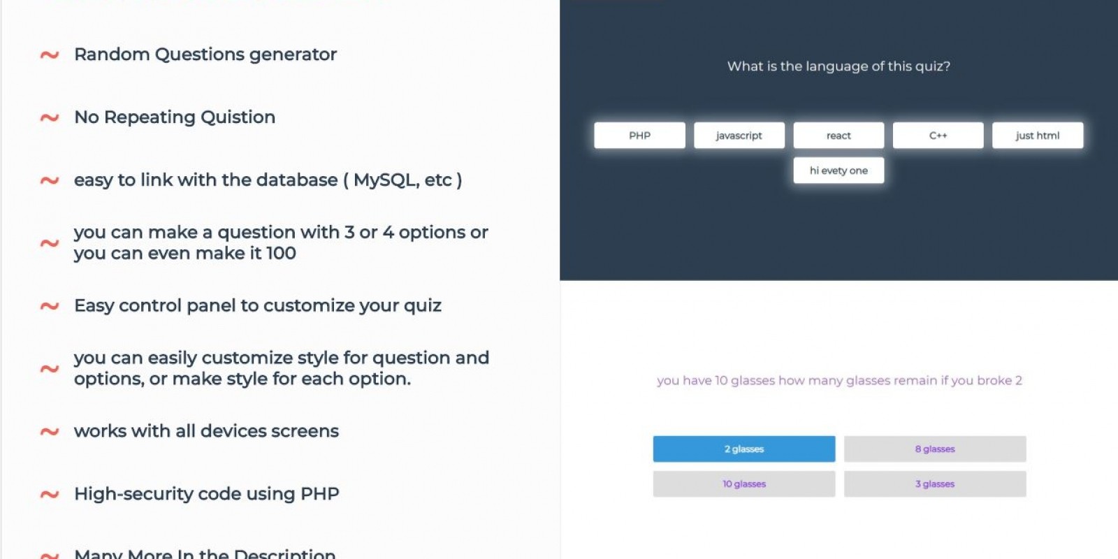The width and height of the screenshot is (1118, 559).
Task: Click the tilde bullet beside No Repeating Quistion
Action: tap(49, 117)
